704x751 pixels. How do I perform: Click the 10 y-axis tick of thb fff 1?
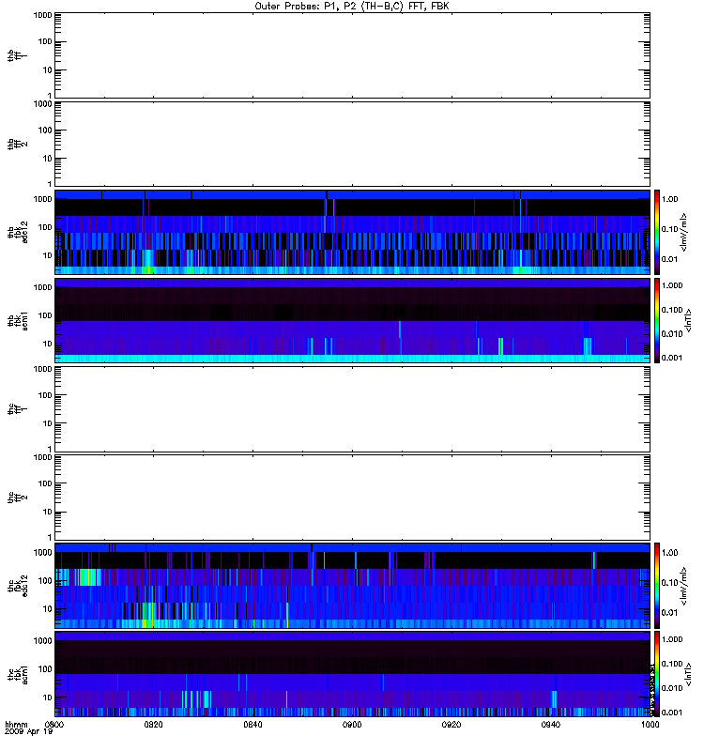pyautogui.click(x=47, y=69)
